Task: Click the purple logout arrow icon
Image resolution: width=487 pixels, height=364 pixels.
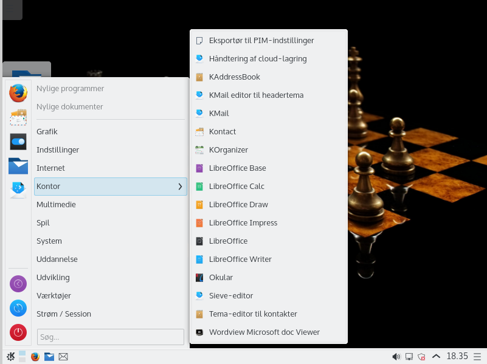Action: [x=18, y=284]
